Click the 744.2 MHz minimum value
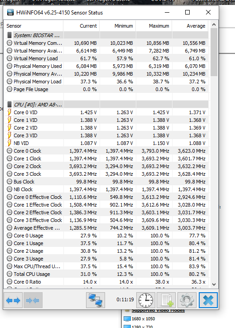 click(x=121, y=228)
